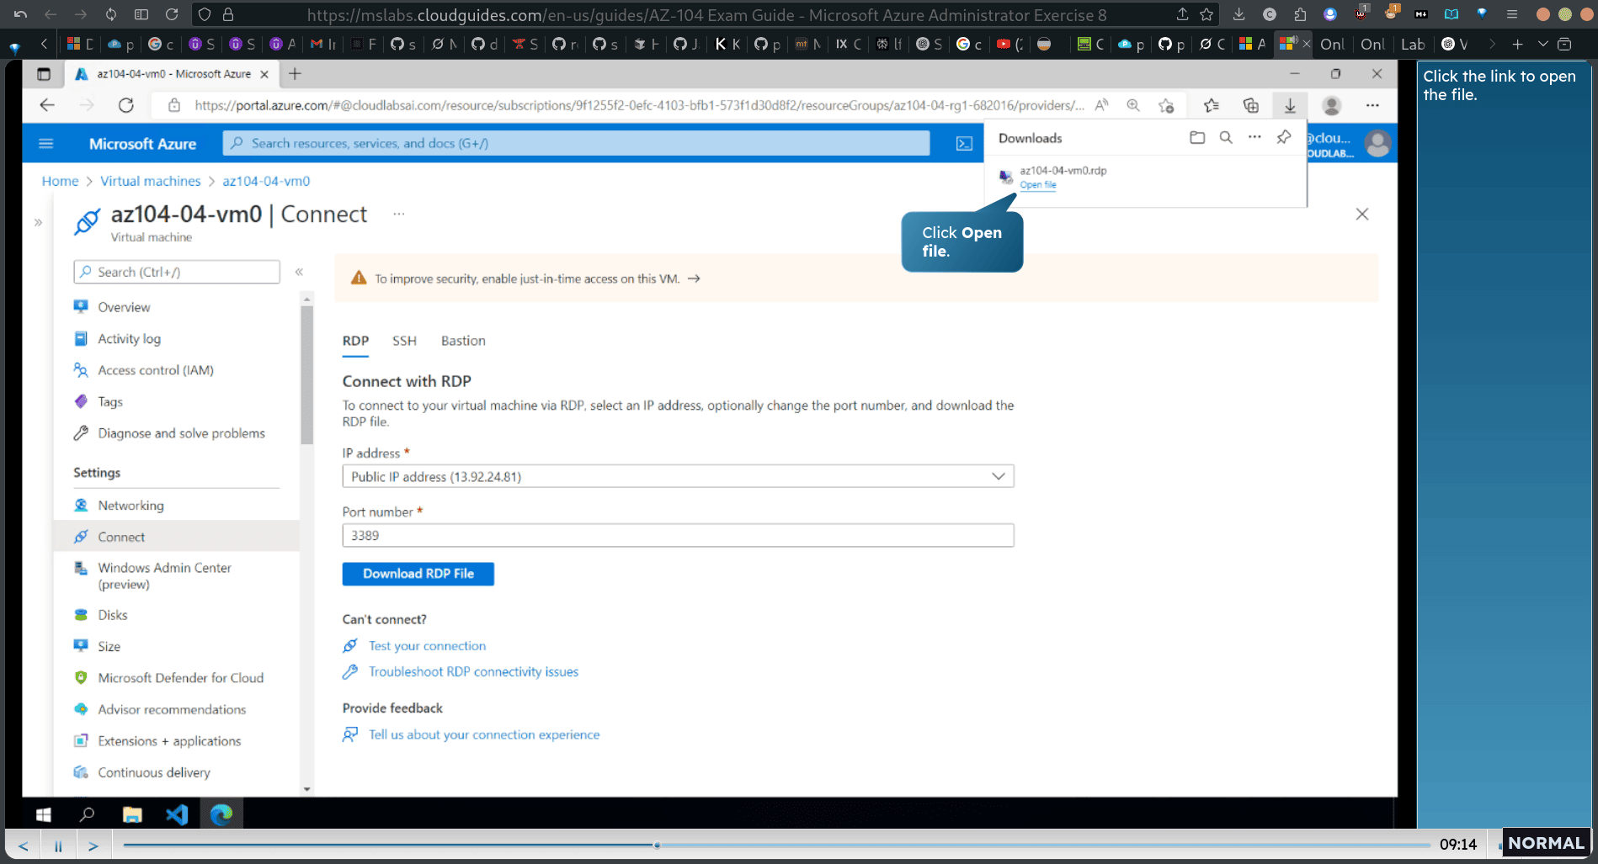The width and height of the screenshot is (1598, 864).
Task: Click the just-in-time access warning arrow
Action: [x=694, y=278]
